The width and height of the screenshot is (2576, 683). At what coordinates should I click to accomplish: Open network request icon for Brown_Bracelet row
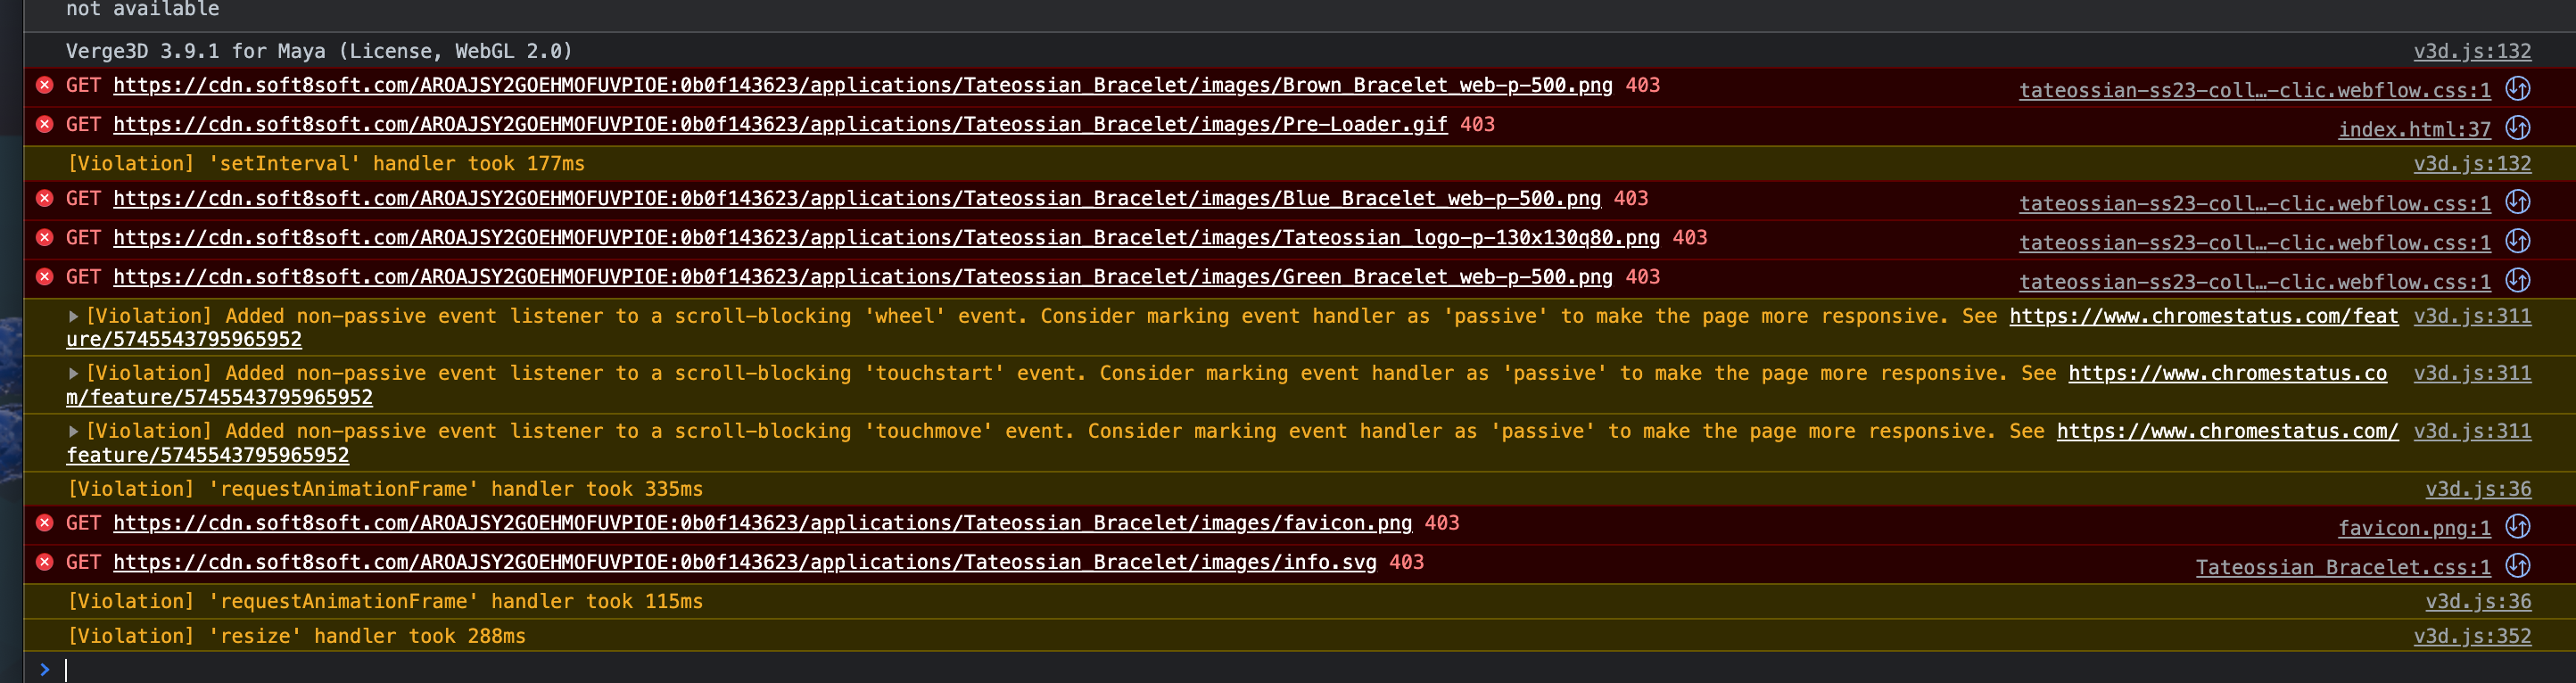tap(2518, 89)
